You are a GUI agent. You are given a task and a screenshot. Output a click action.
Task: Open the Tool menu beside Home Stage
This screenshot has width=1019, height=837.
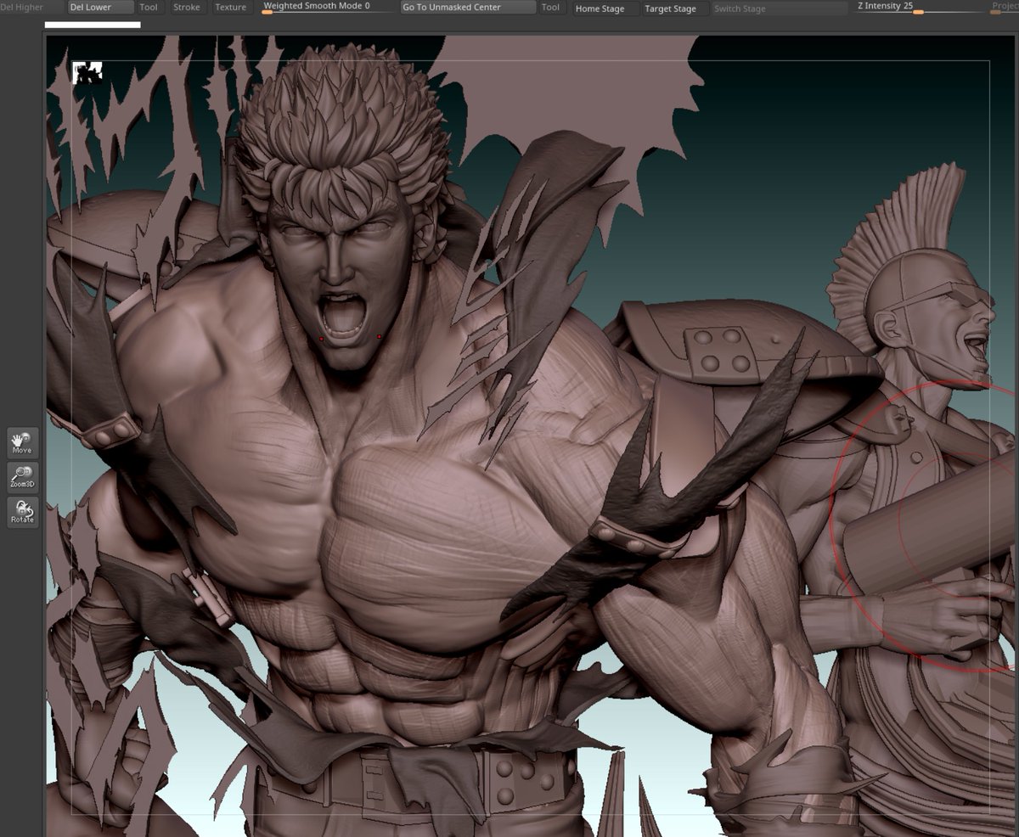click(550, 7)
